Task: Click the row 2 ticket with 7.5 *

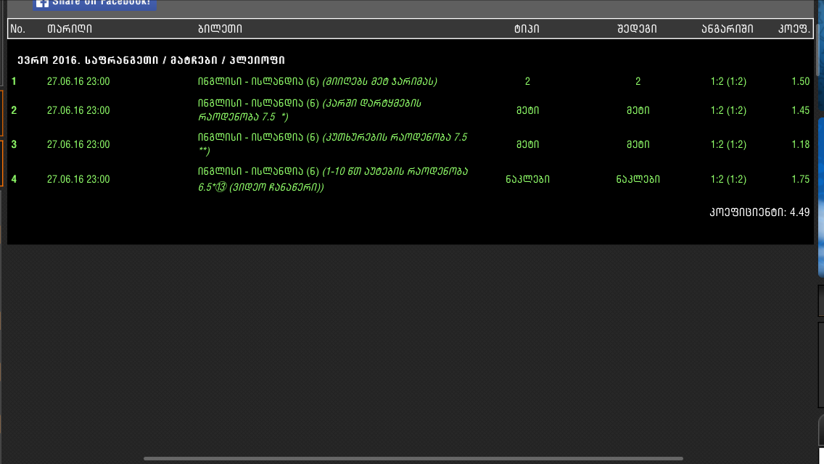Action: pyautogui.click(x=310, y=109)
